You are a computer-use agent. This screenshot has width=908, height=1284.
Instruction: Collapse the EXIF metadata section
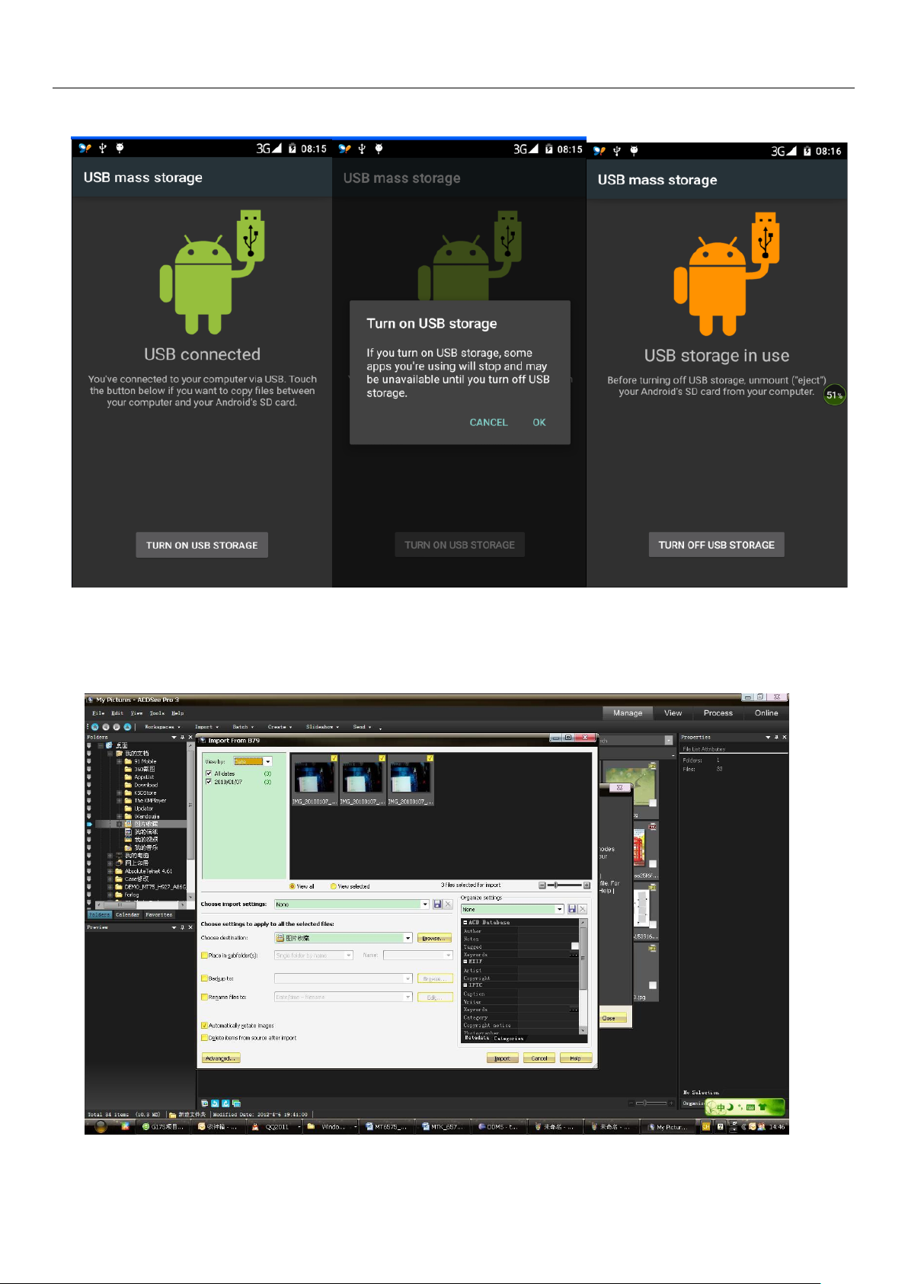pyautogui.click(x=465, y=962)
